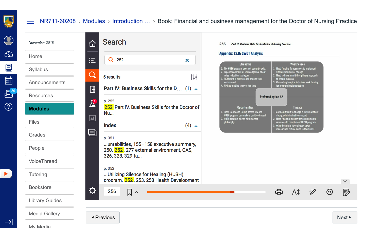Open the reader Home icon
The width and height of the screenshot is (365, 228).
[x=92, y=44]
